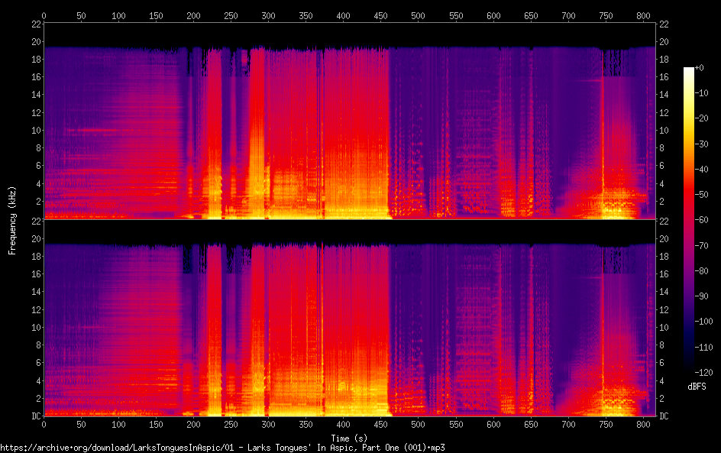Open the archive.org mp3 URL at bottom
The image size is (721, 453).
point(222,448)
